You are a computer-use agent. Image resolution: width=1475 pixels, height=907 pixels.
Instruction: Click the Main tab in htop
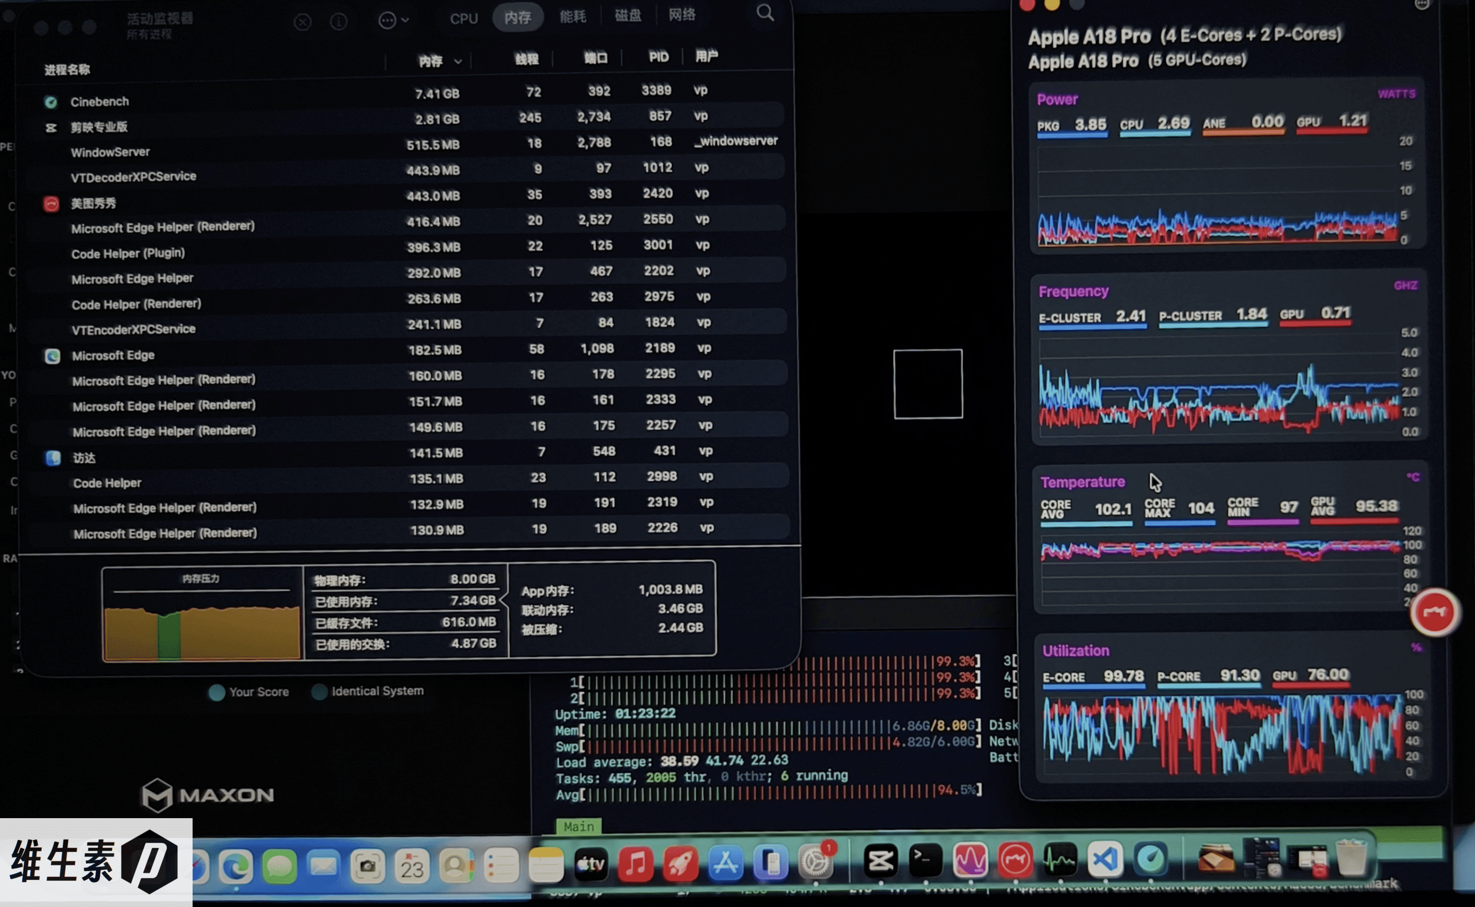coord(578,826)
